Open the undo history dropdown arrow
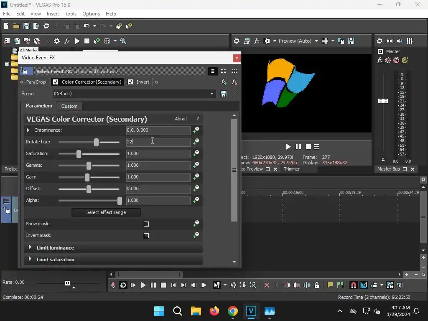The height and width of the screenshot is (321, 428). tap(95, 26)
